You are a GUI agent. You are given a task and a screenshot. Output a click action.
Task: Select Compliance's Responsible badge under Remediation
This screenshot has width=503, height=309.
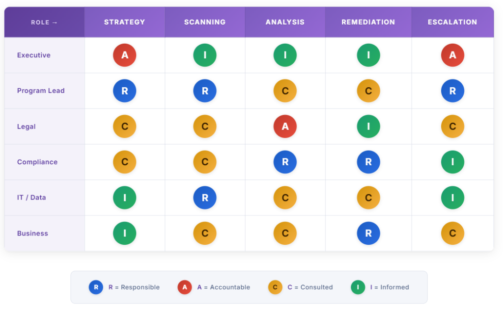pyautogui.click(x=368, y=162)
